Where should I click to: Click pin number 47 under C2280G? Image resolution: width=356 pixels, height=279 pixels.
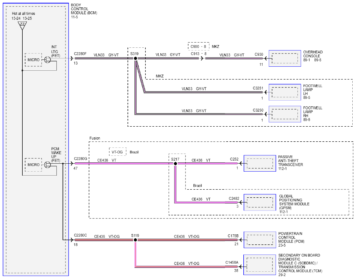[x=76, y=168]
